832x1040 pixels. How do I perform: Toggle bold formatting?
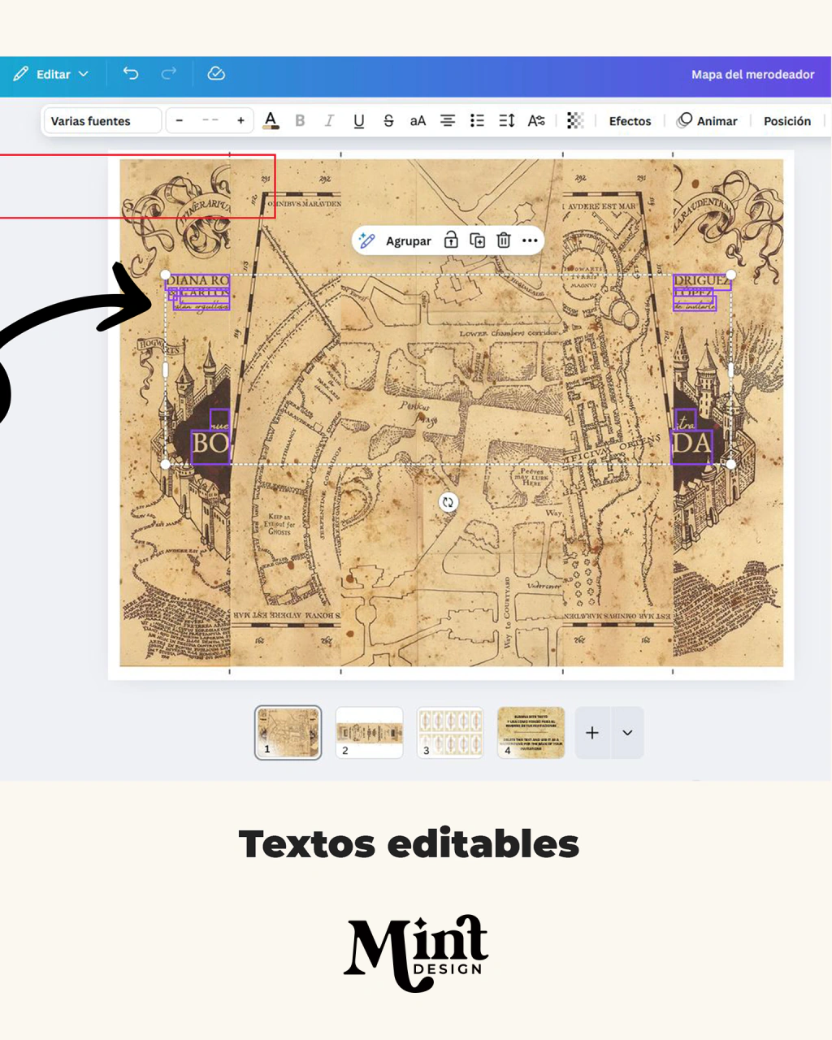pos(300,121)
